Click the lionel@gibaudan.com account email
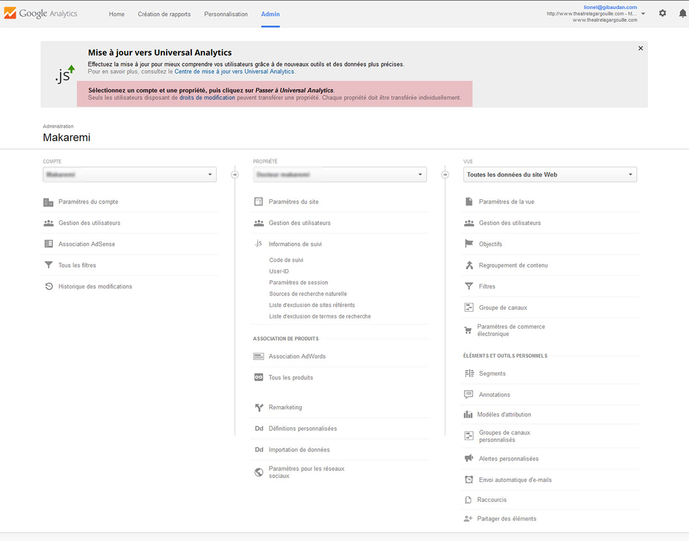The width and height of the screenshot is (689, 541). coord(610,7)
